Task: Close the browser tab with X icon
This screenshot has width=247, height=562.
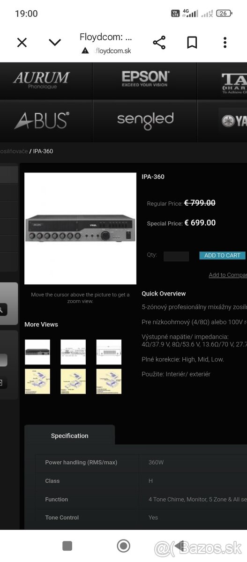Action: (22, 43)
